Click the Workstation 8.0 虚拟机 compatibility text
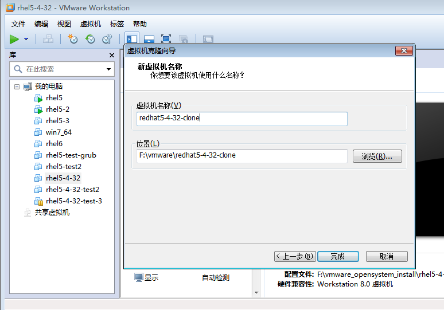The height and width of the screenshot is (310, 444). (x=355, y=284)
